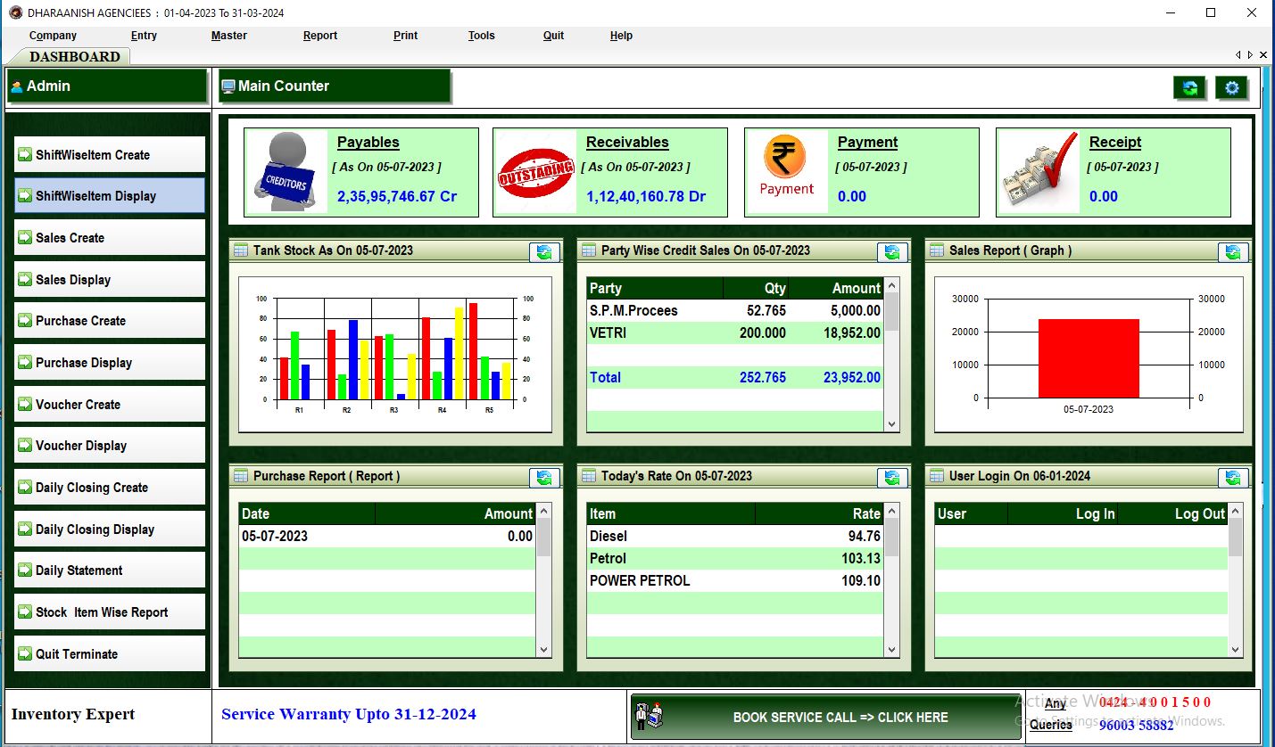Refresh the User Login panel

(x=1234, y=478)
